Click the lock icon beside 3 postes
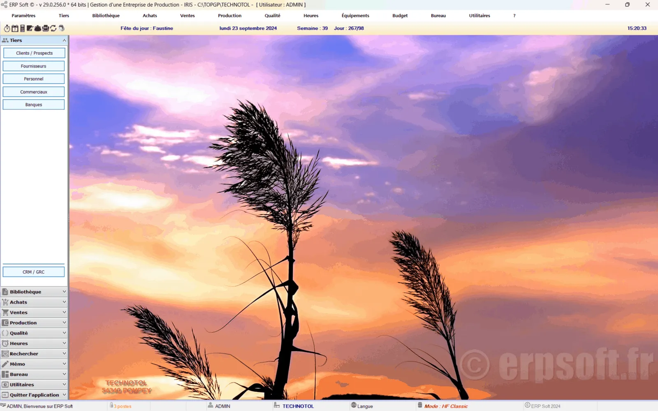Image resolution: width=658 pixels, height=411 pixels. [111, 406]
